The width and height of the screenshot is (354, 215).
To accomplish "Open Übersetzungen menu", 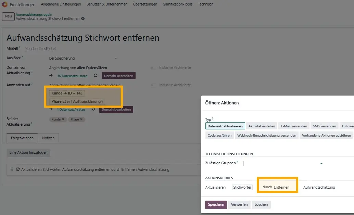I will (145, 4).
